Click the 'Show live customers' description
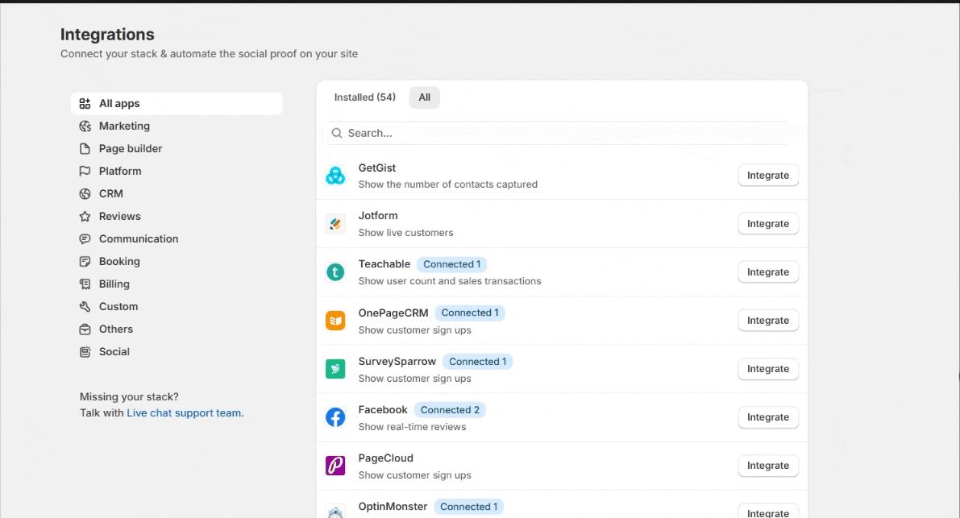Screen dimensions: 960x518 coord(406,232)
